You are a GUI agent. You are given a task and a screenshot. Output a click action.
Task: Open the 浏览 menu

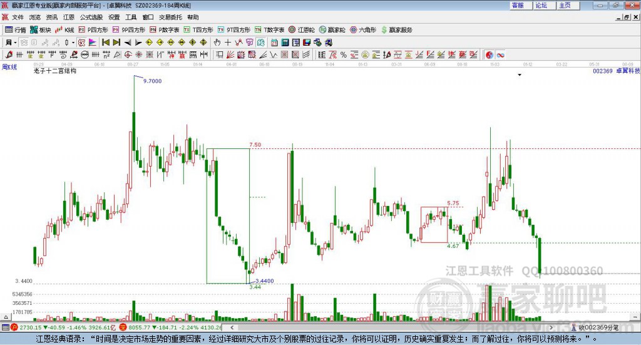pos(35,17)
